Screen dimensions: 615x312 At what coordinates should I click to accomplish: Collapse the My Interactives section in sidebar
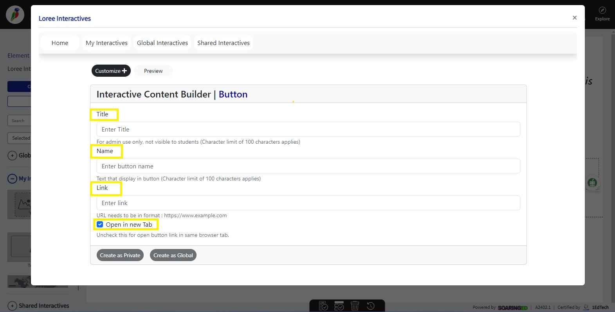(12, 179)
